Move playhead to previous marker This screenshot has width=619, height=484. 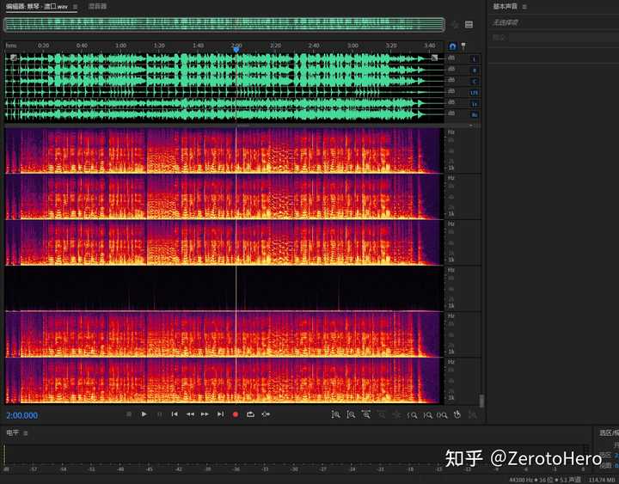[x=175, y=414]
